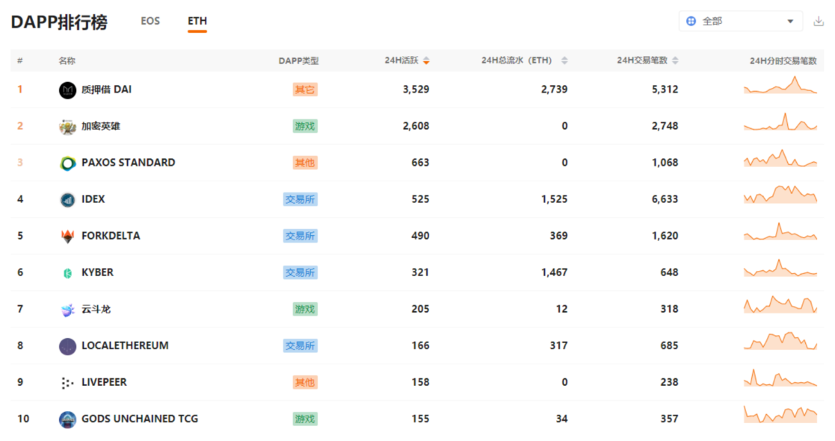Click the 质押借 DAI sparkline chart
Viewport: 835px width, 441px height.
(780, 85)
